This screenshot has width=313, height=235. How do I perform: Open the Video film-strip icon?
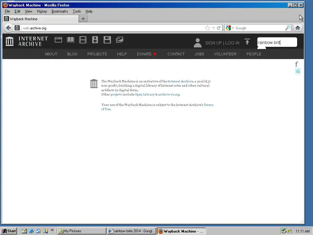coord(83,40)
